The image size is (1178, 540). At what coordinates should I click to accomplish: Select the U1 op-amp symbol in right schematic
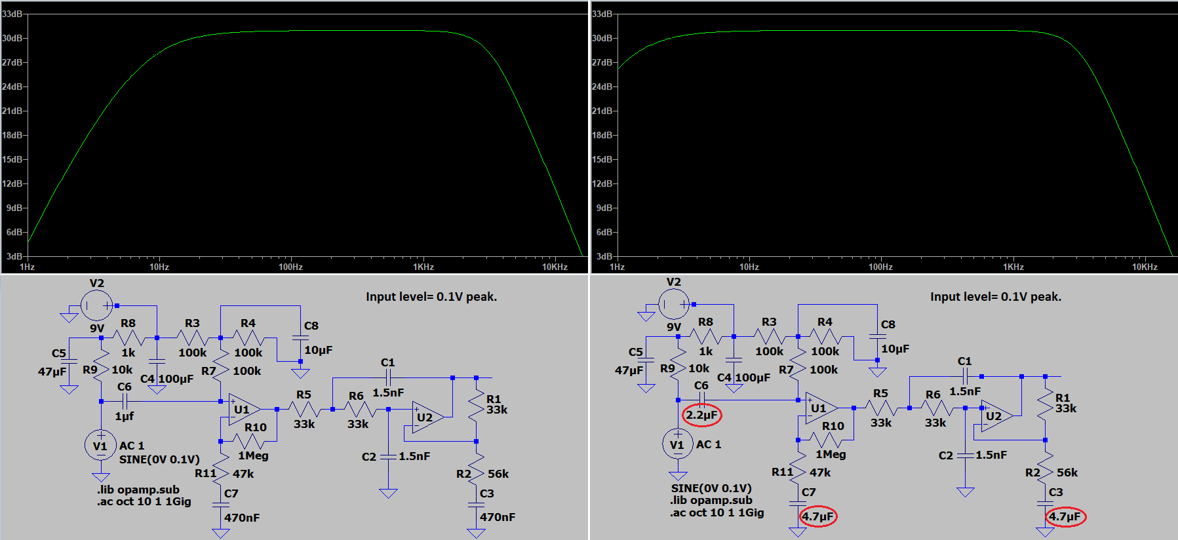click(821, 408)
